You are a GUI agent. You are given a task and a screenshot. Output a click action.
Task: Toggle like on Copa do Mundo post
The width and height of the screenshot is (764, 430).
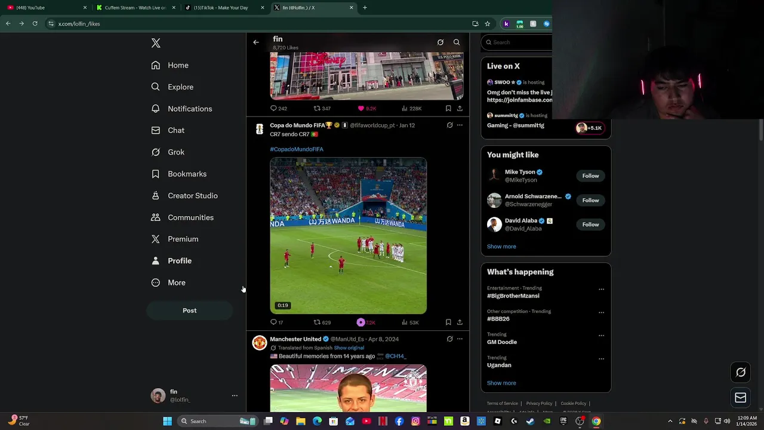pos(366,322)
